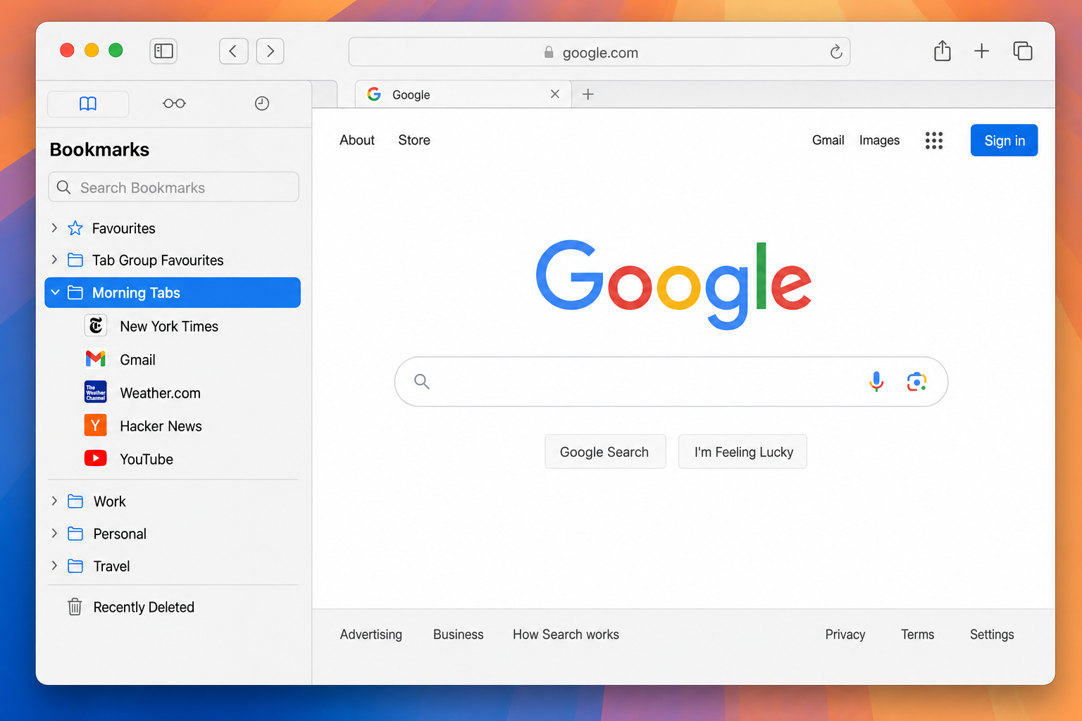This screenshot has height=721, width=1082.
Task: Expand the Work folder chevron
Action: 54,501
